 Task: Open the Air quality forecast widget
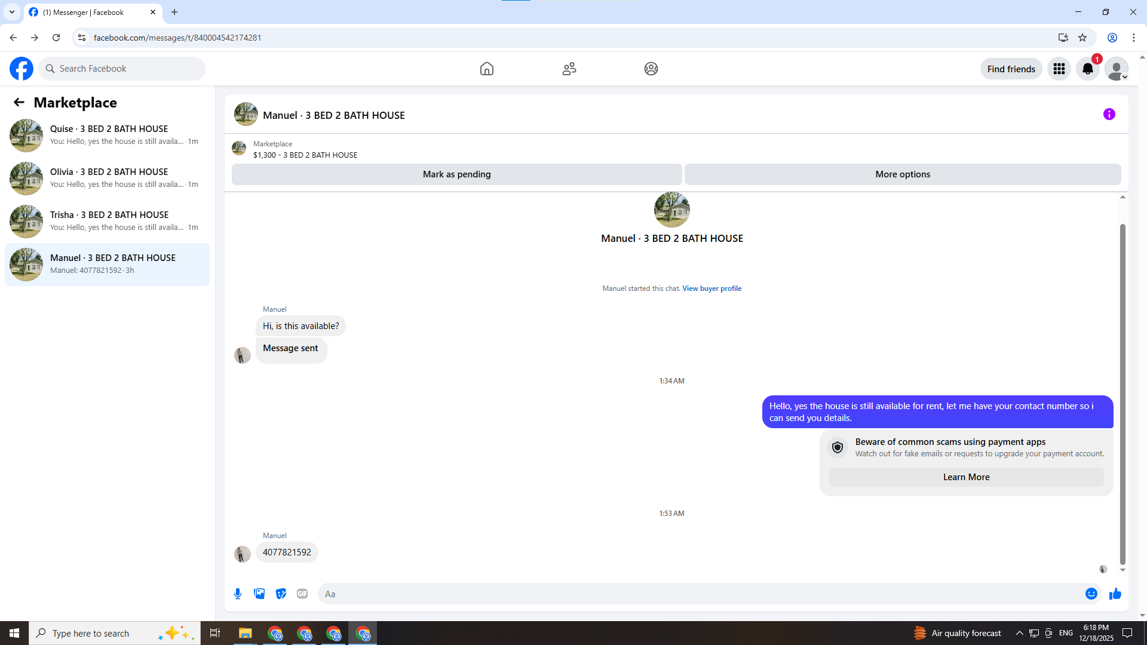958,633
